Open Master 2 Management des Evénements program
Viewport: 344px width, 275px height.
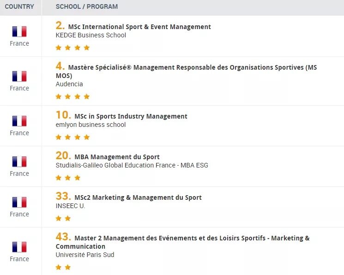pos(182,242)
